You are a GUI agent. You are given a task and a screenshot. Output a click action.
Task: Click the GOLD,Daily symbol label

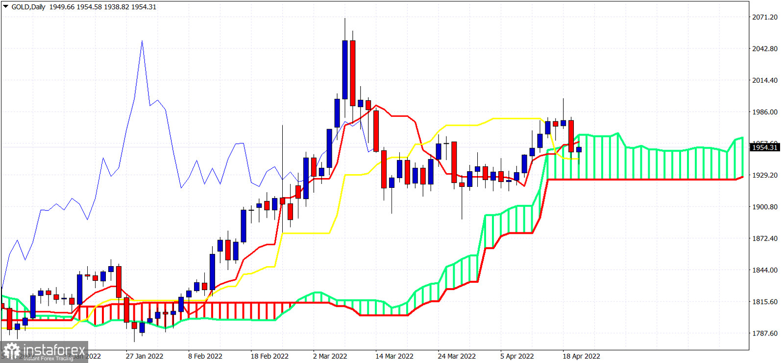click(28, 7)
